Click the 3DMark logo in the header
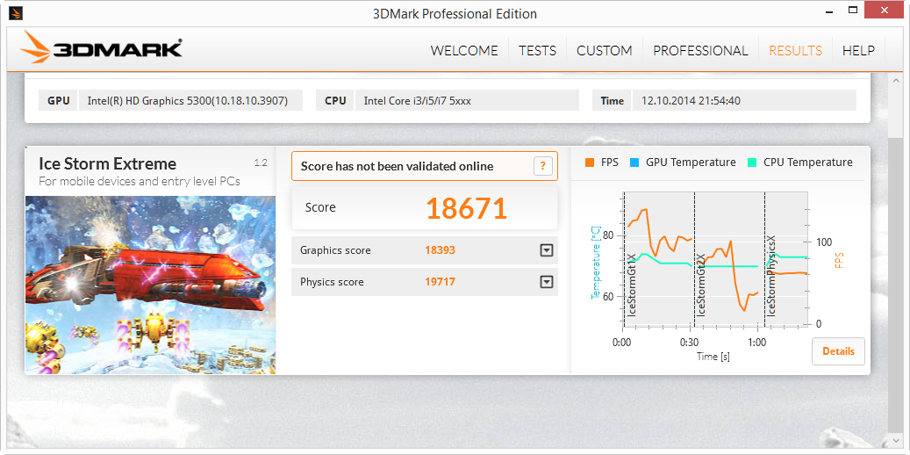 [101, 49]
